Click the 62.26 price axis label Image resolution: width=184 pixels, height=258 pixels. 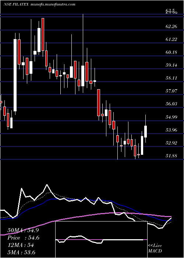171,26
